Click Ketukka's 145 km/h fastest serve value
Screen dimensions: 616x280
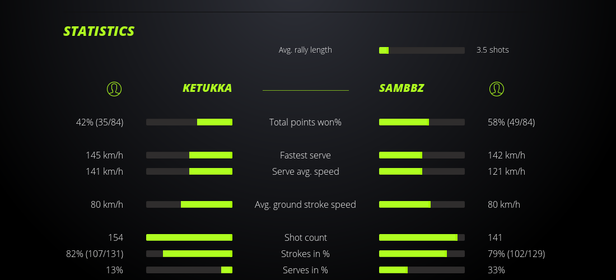(x=104, y=155)
